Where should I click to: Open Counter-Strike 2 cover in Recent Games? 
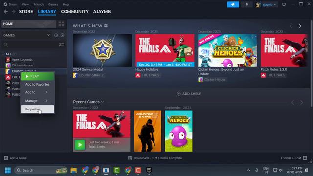(148, 131)
